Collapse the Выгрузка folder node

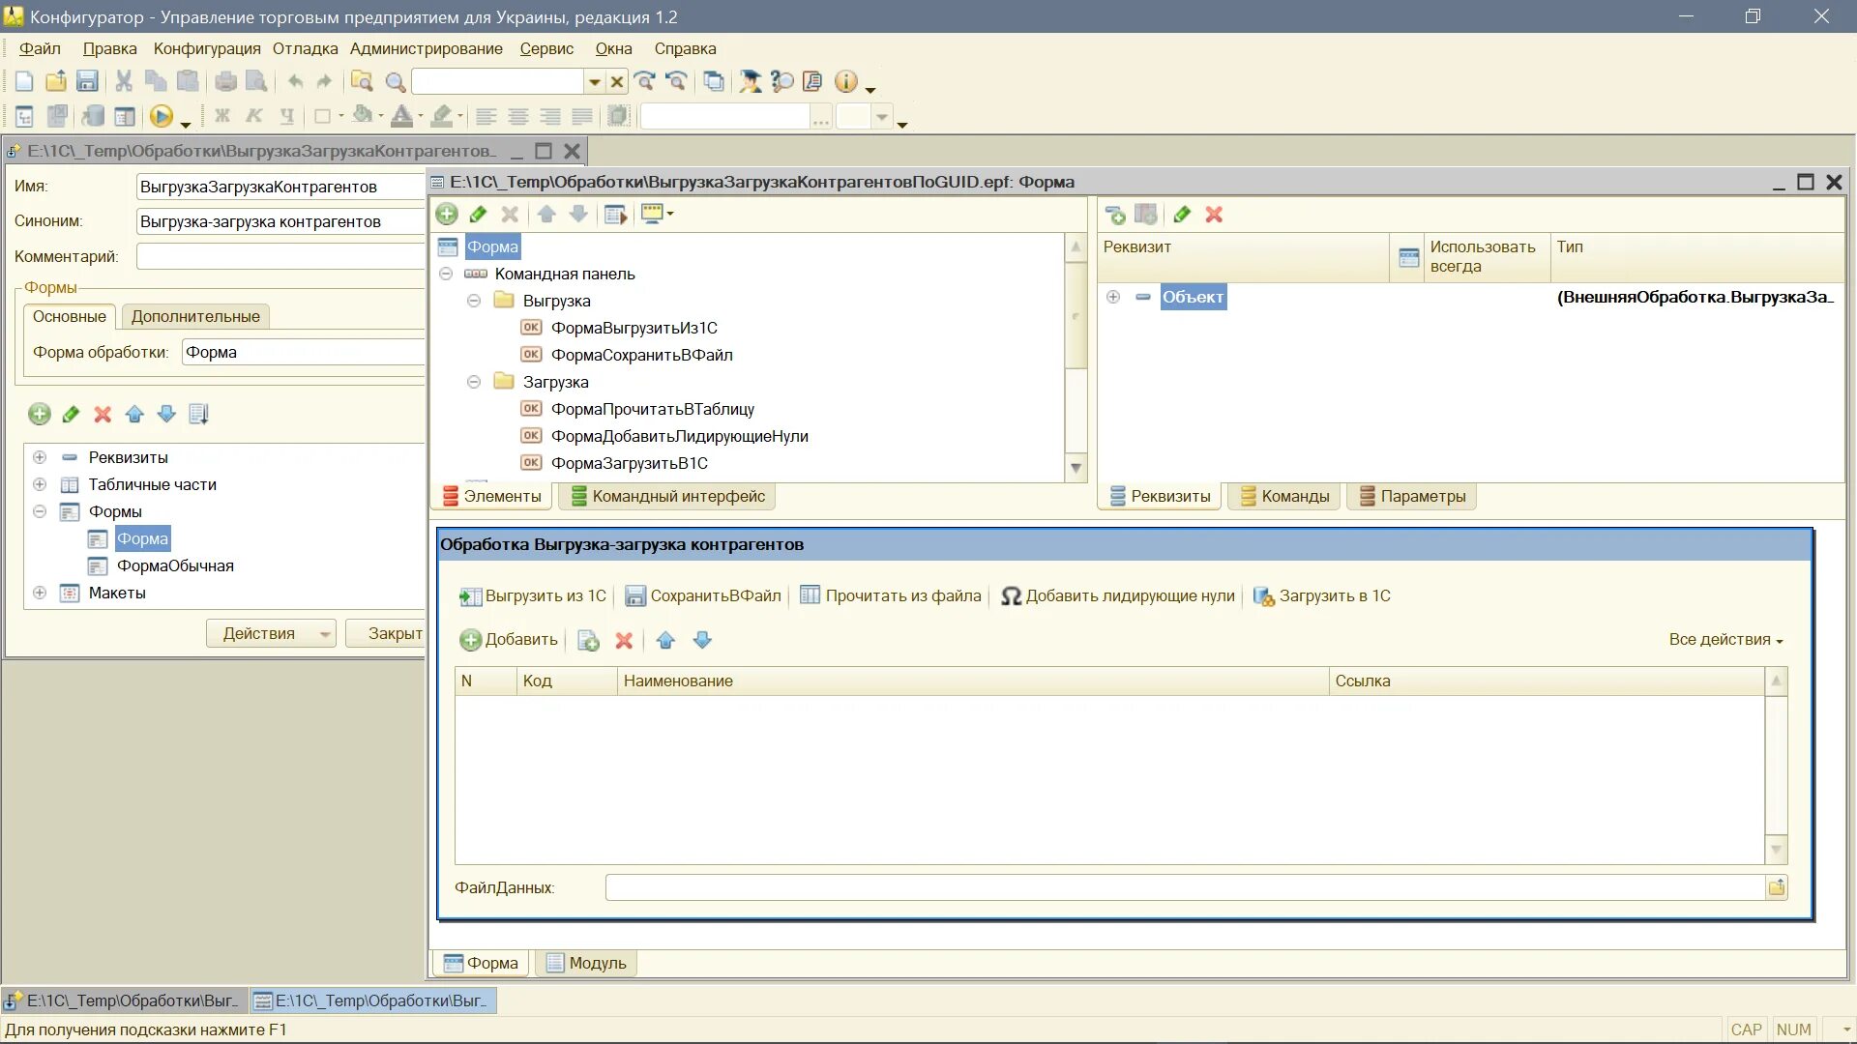[474, 301]
